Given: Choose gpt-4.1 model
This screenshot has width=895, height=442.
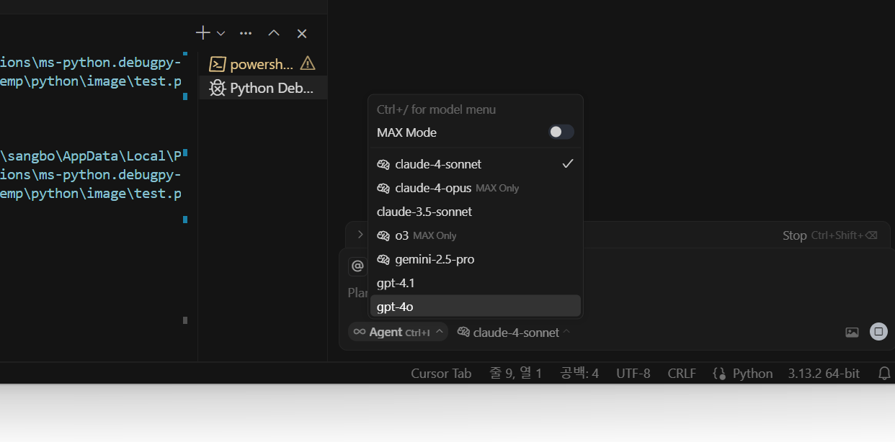Looking at the screenshot, I should (x=476, y=283).
